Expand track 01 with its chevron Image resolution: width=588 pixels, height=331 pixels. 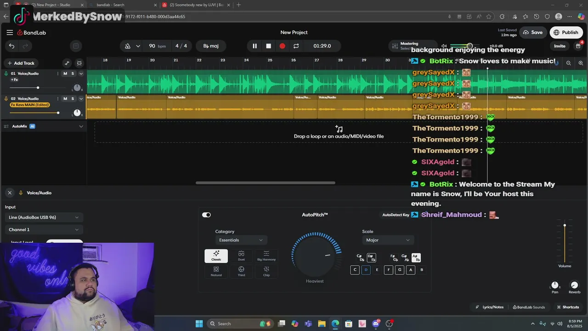[81, 74]
